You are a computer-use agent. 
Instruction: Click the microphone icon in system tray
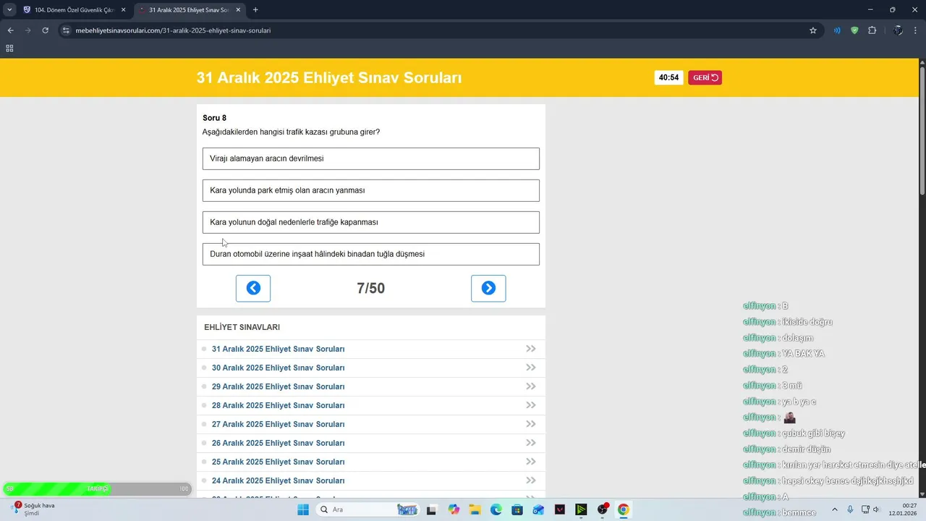click(850, 509)
